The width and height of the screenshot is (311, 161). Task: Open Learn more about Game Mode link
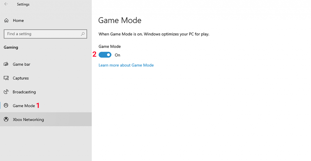pos(126,65)
